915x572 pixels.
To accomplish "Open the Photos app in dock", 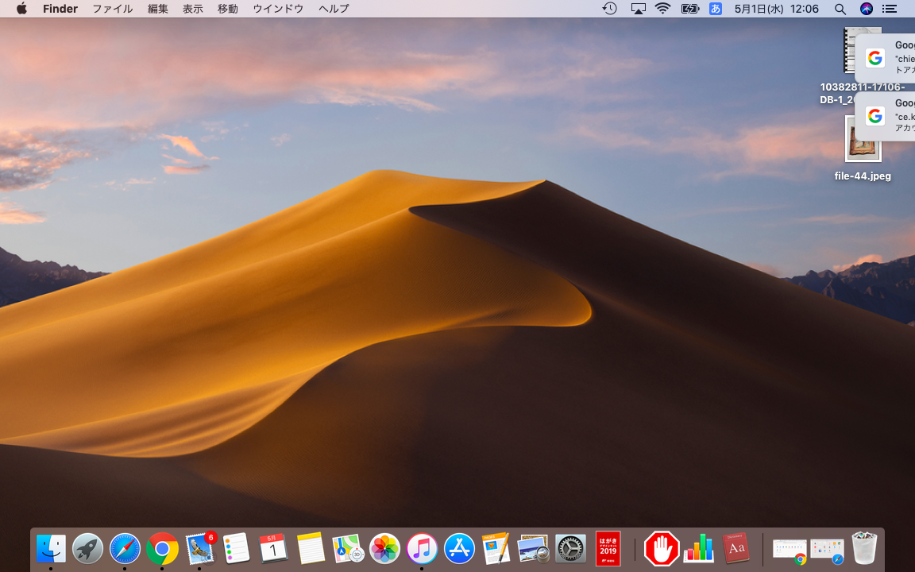I will pyautogui.click(x=385, y=548).
